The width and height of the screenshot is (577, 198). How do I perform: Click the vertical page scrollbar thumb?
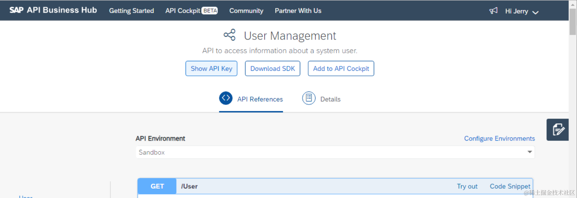point(573,22)
